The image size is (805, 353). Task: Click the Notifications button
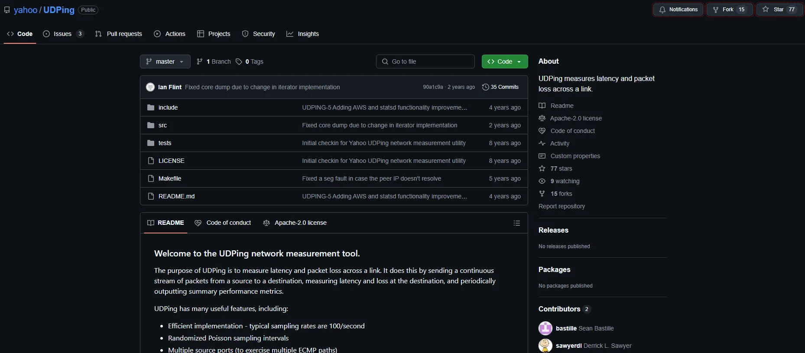click(678, 10)
